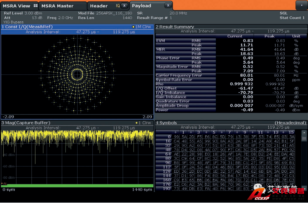This screenshot has height=203, width=308.
Task: Open the dropdown arrow at top-right corner
Action: click(x=301, y=5)
